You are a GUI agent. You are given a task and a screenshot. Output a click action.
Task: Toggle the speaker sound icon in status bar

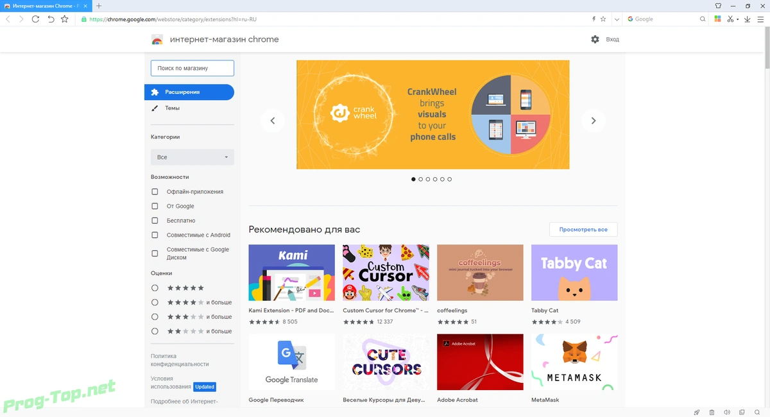click(728, 412)
